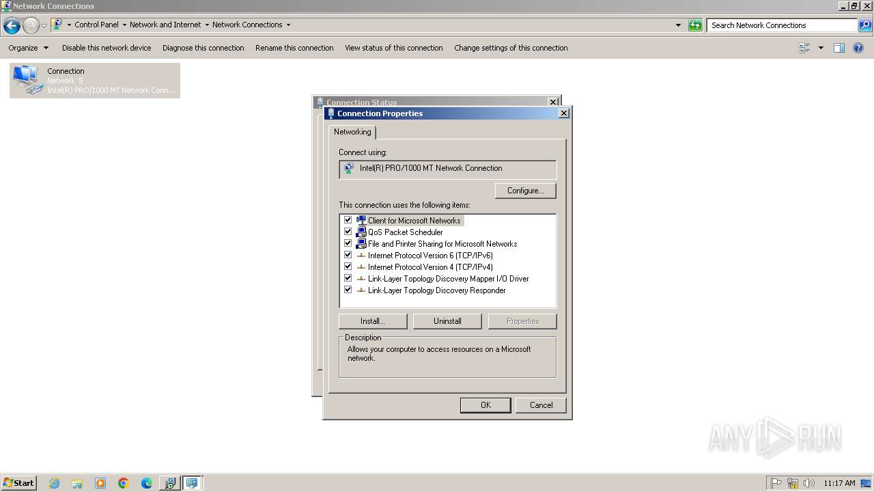Click the Topology Discovery Responder icon
Viewport: 874px width, 492px height.
[361, 290]
